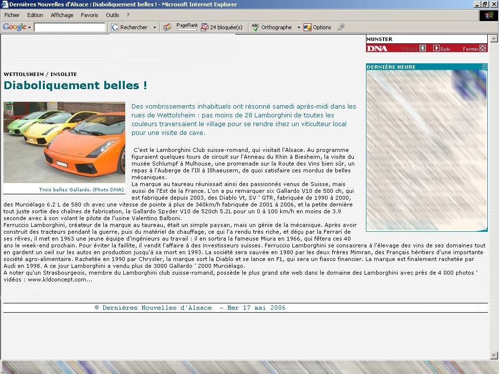Screen dimensions: 499x374
Task: Click the grid icon on the Dernière Heure header
Action: click(484, 66)
